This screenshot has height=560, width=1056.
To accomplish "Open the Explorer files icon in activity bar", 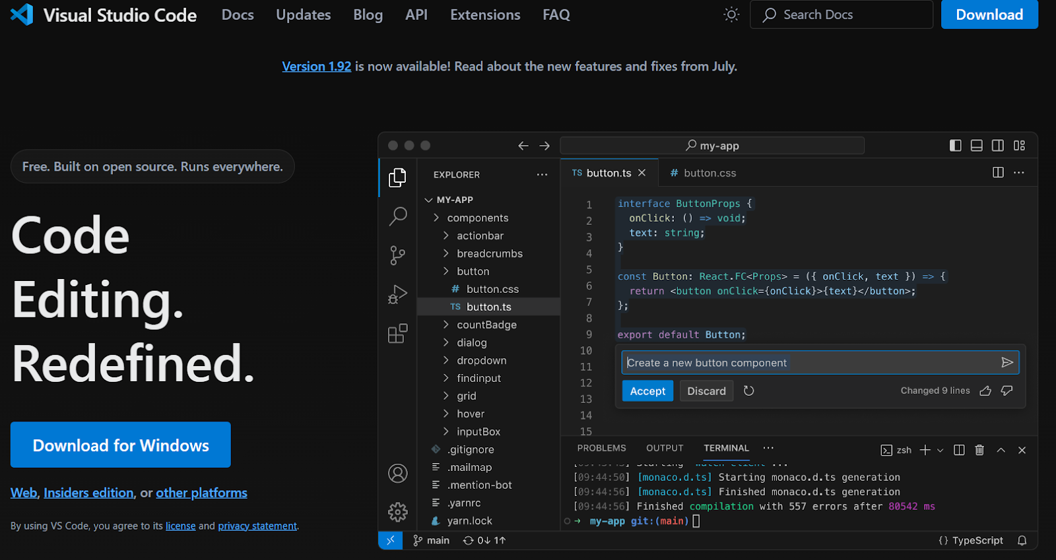I will pos(397,177).
